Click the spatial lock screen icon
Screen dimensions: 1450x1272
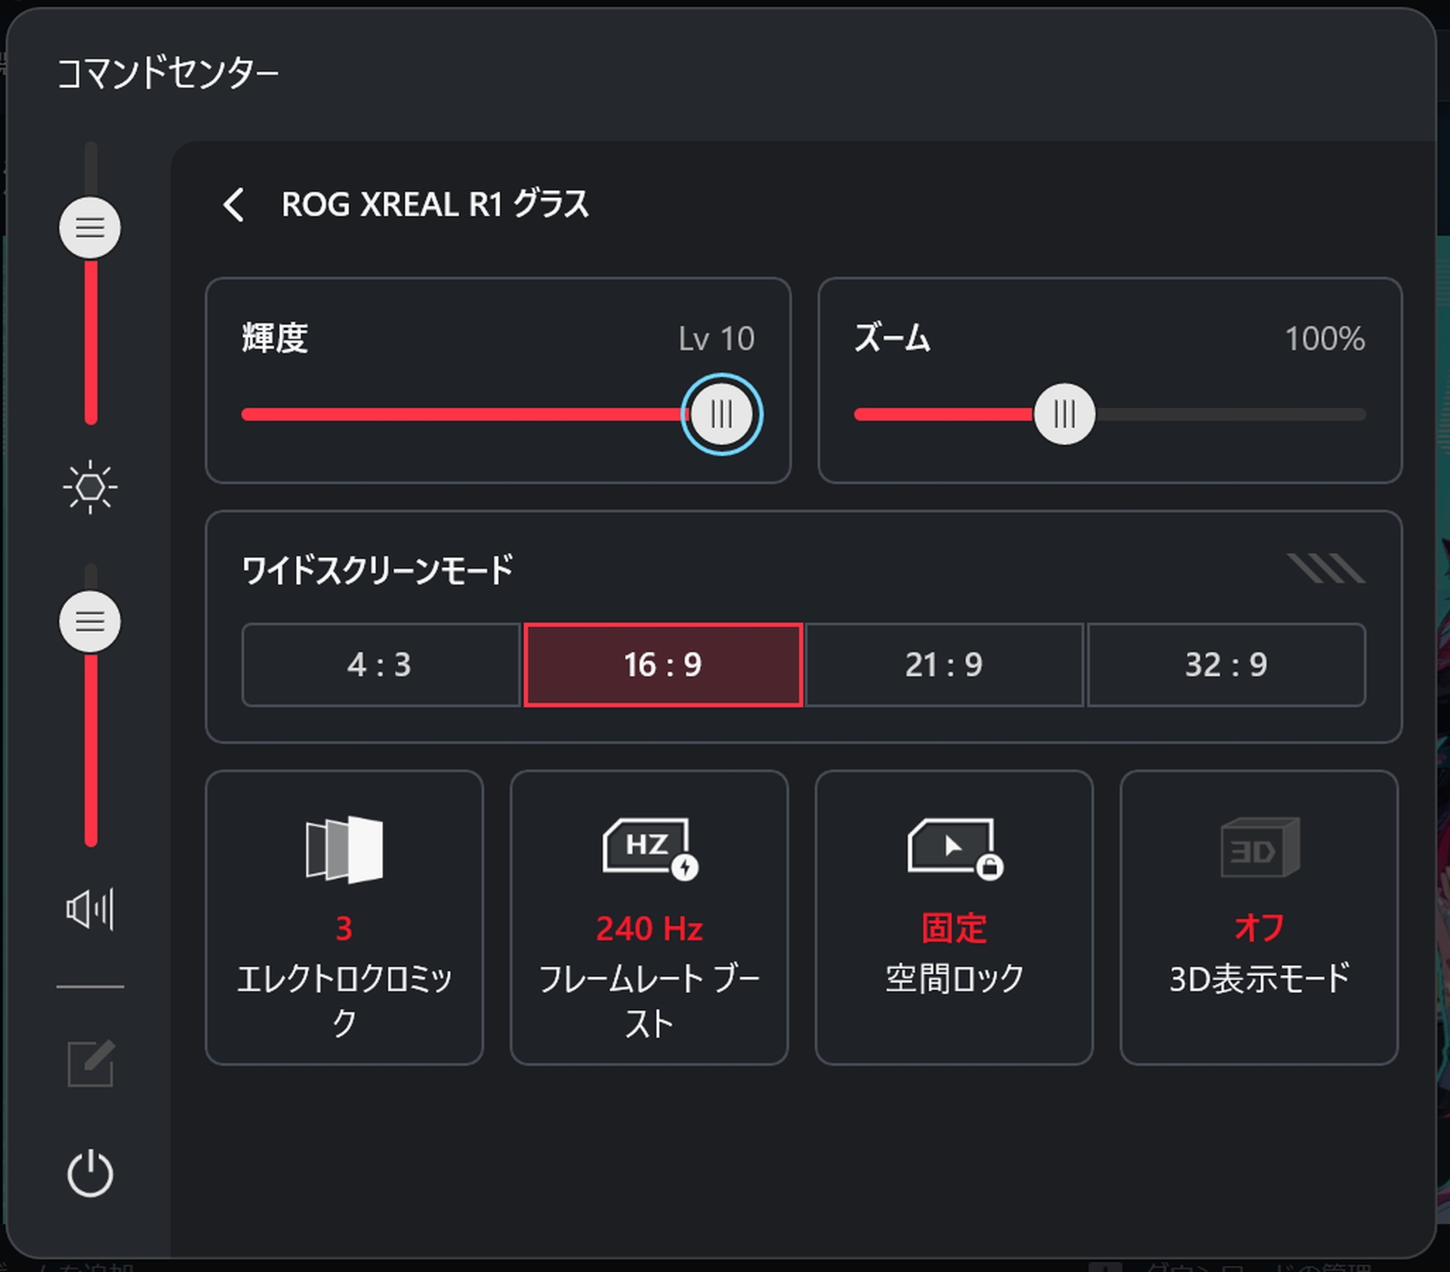click(955, 848)
